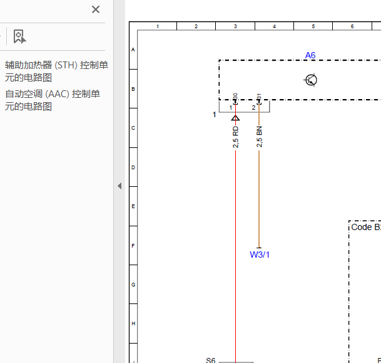This screenshot has height=363, width=381.
Task: Open the AAC automatic air conditioning circuit diagram bookmark
Action: click(53, 100)
